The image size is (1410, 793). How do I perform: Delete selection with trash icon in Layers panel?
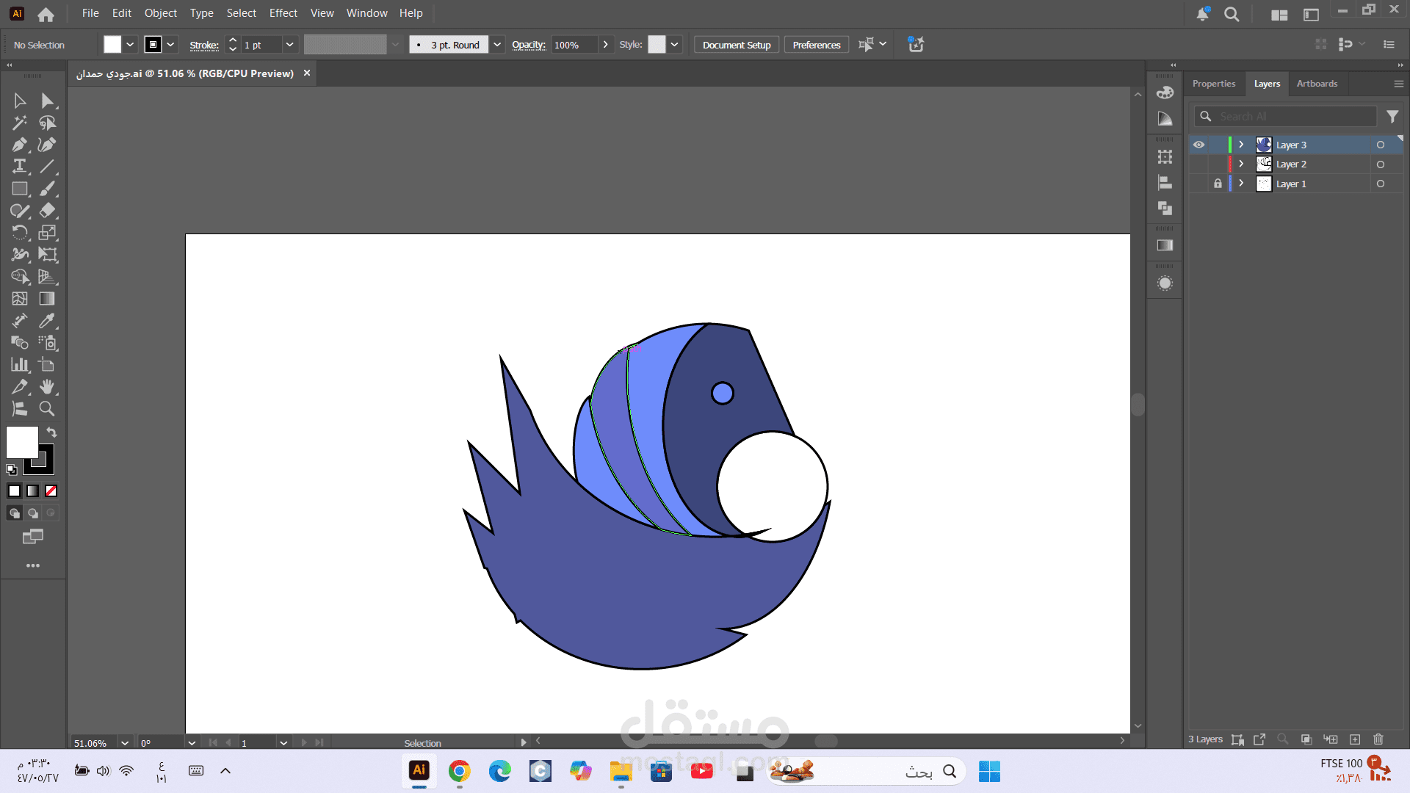[1378, 739]
